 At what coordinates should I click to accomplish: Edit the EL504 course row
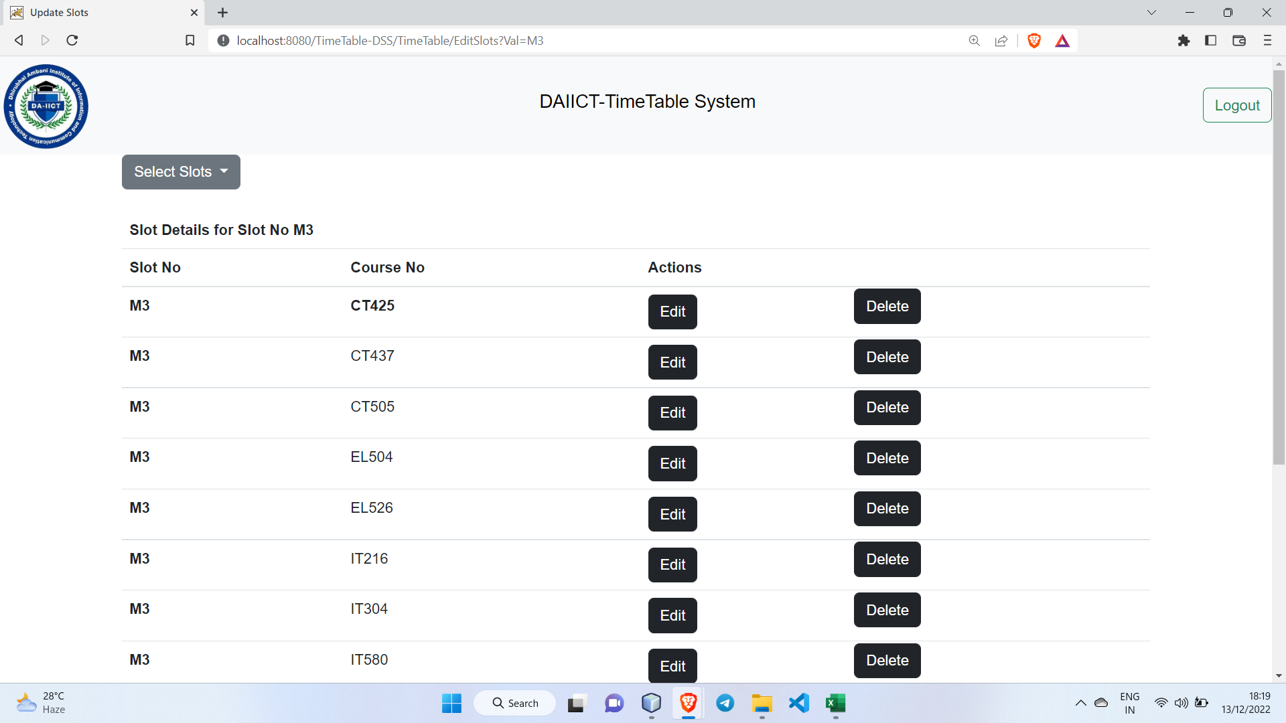(x=672, y=463)
